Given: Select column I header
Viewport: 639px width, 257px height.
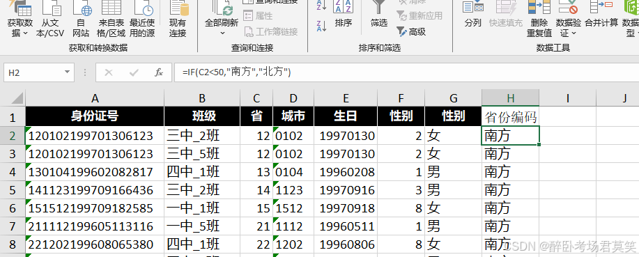Looking at the screenshot, I should 568,98.
